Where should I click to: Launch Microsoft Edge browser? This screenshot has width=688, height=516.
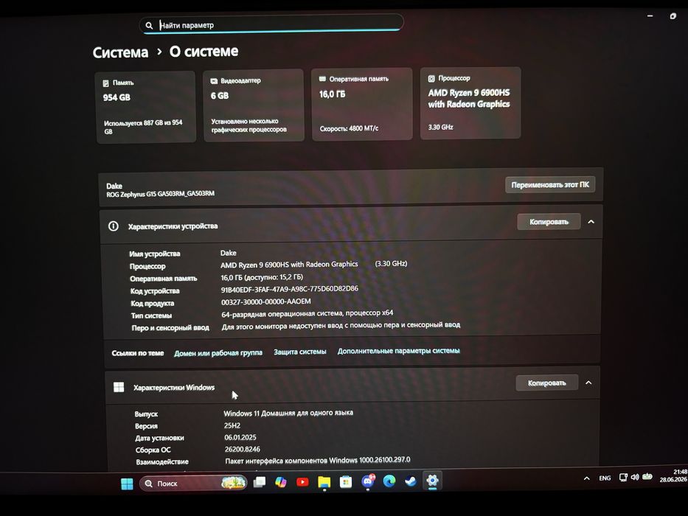click(x=389, y=481)
